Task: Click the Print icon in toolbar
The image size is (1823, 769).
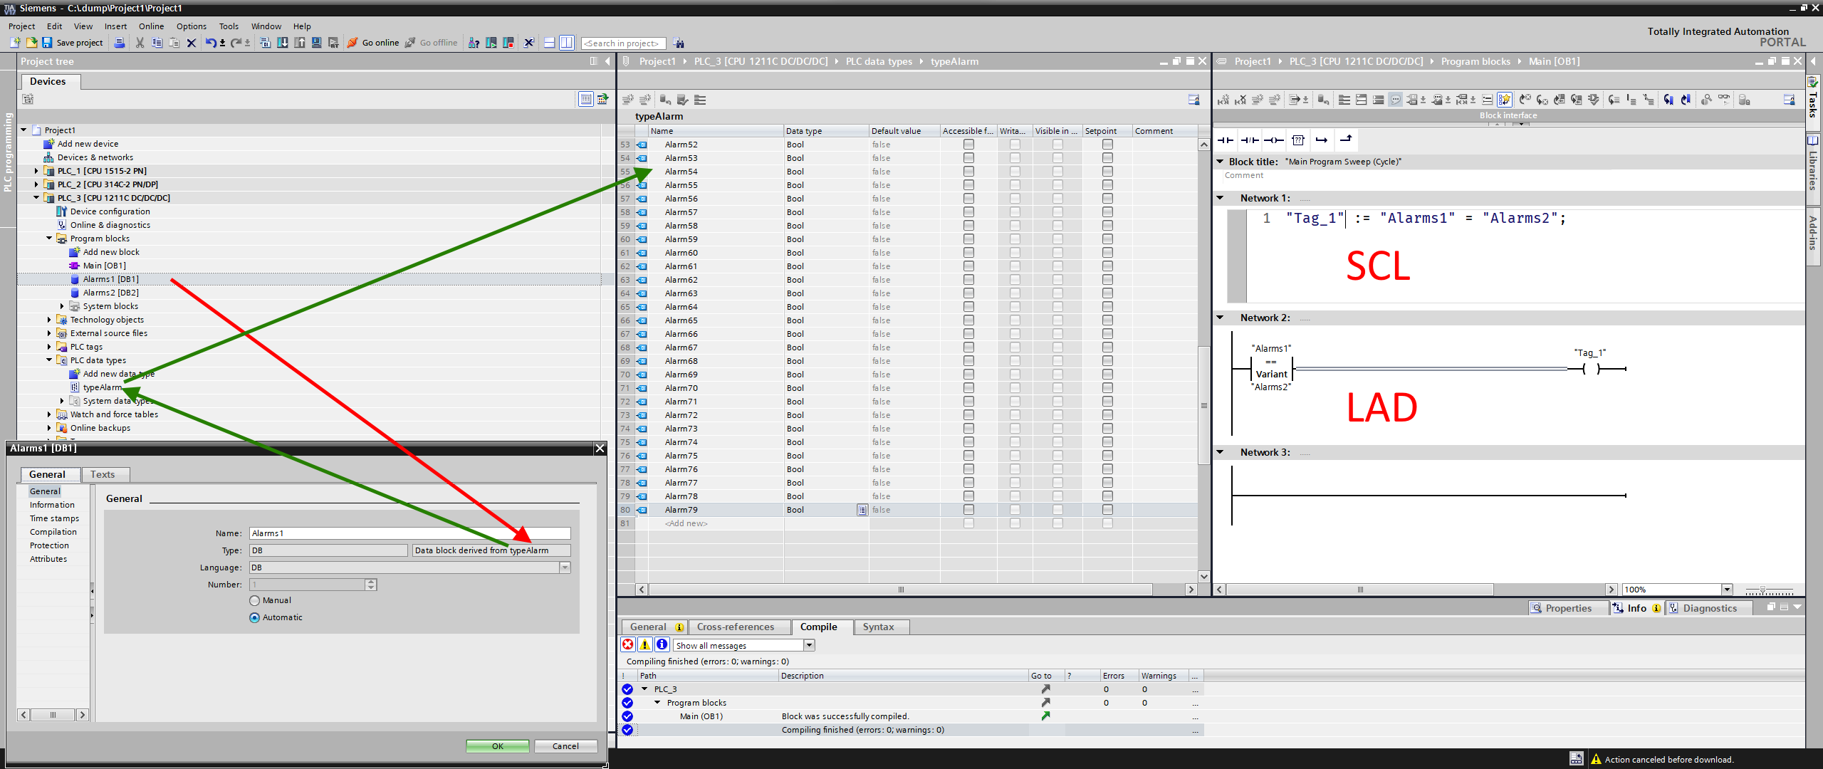Action: pyautogui.click(x=120, y=43)
